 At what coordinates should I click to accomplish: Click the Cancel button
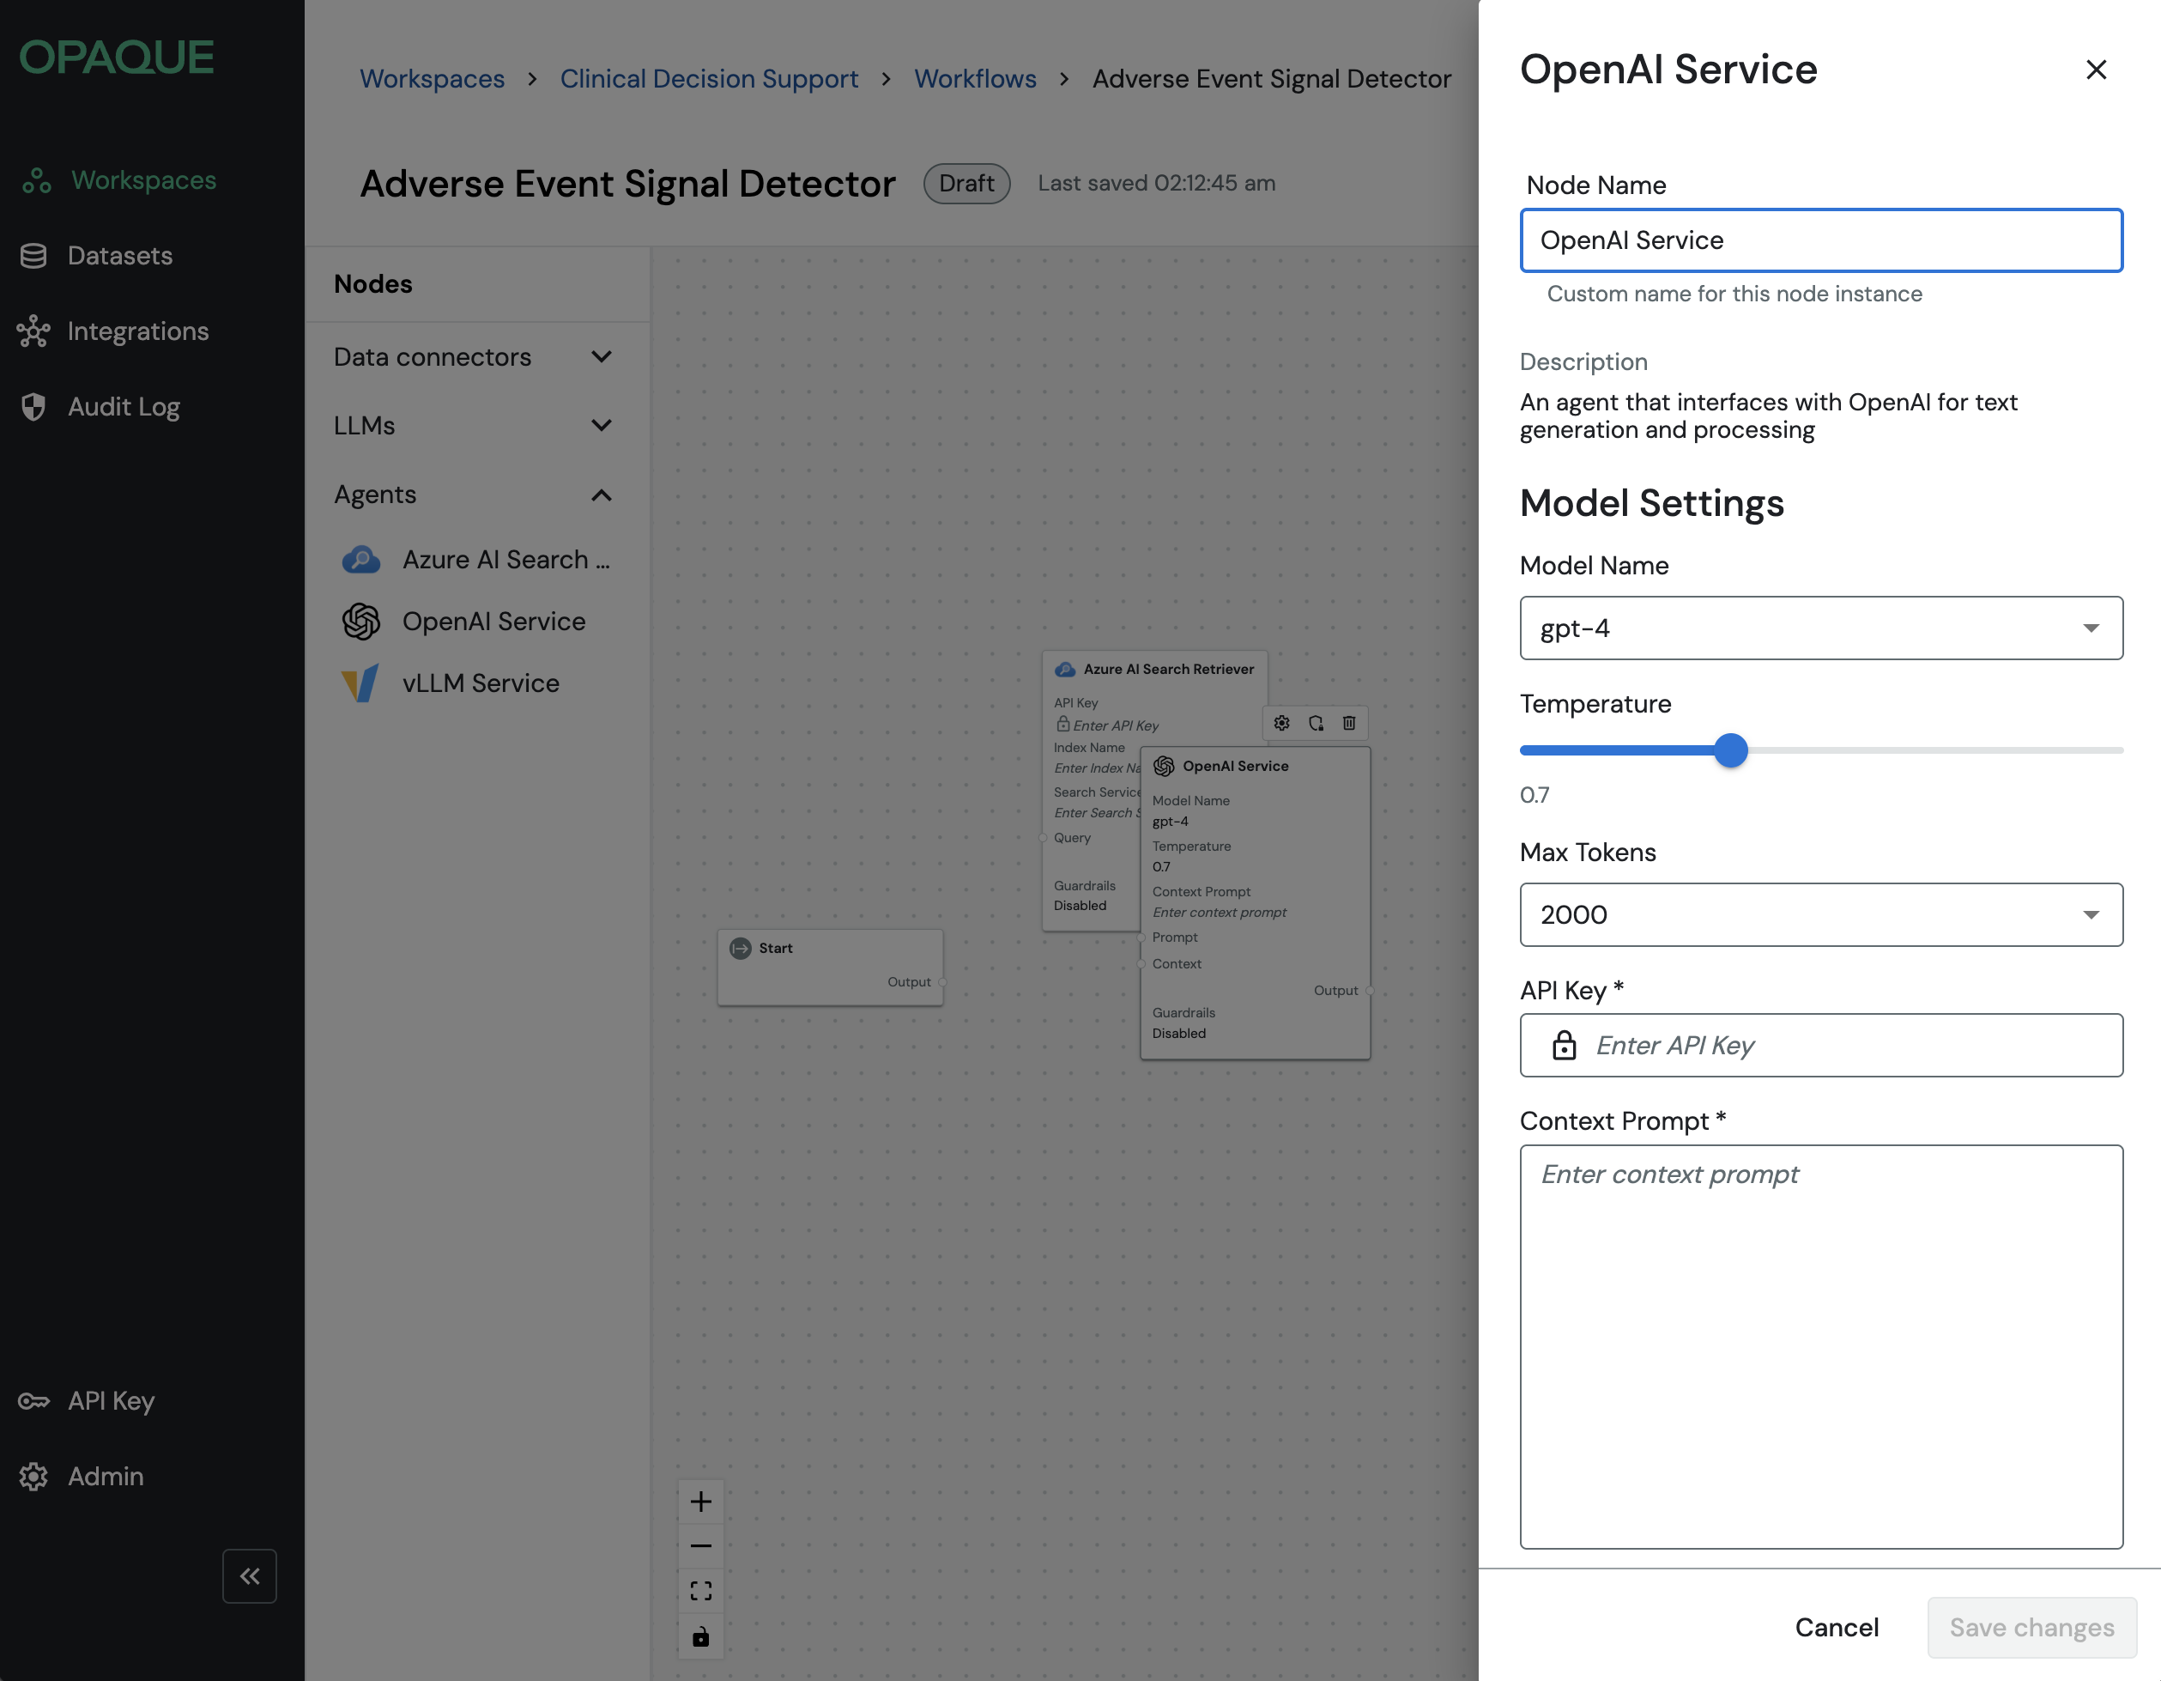pyautogui.click(x=1837, y=1628)
